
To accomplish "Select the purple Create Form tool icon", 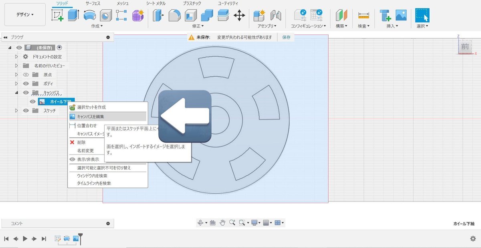I will [x=138, y=16].
